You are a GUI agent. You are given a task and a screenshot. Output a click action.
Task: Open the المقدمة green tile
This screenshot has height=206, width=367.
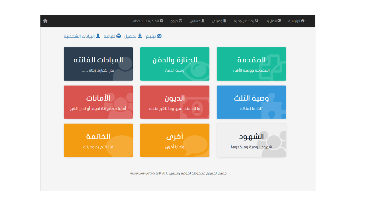(251, 64)
